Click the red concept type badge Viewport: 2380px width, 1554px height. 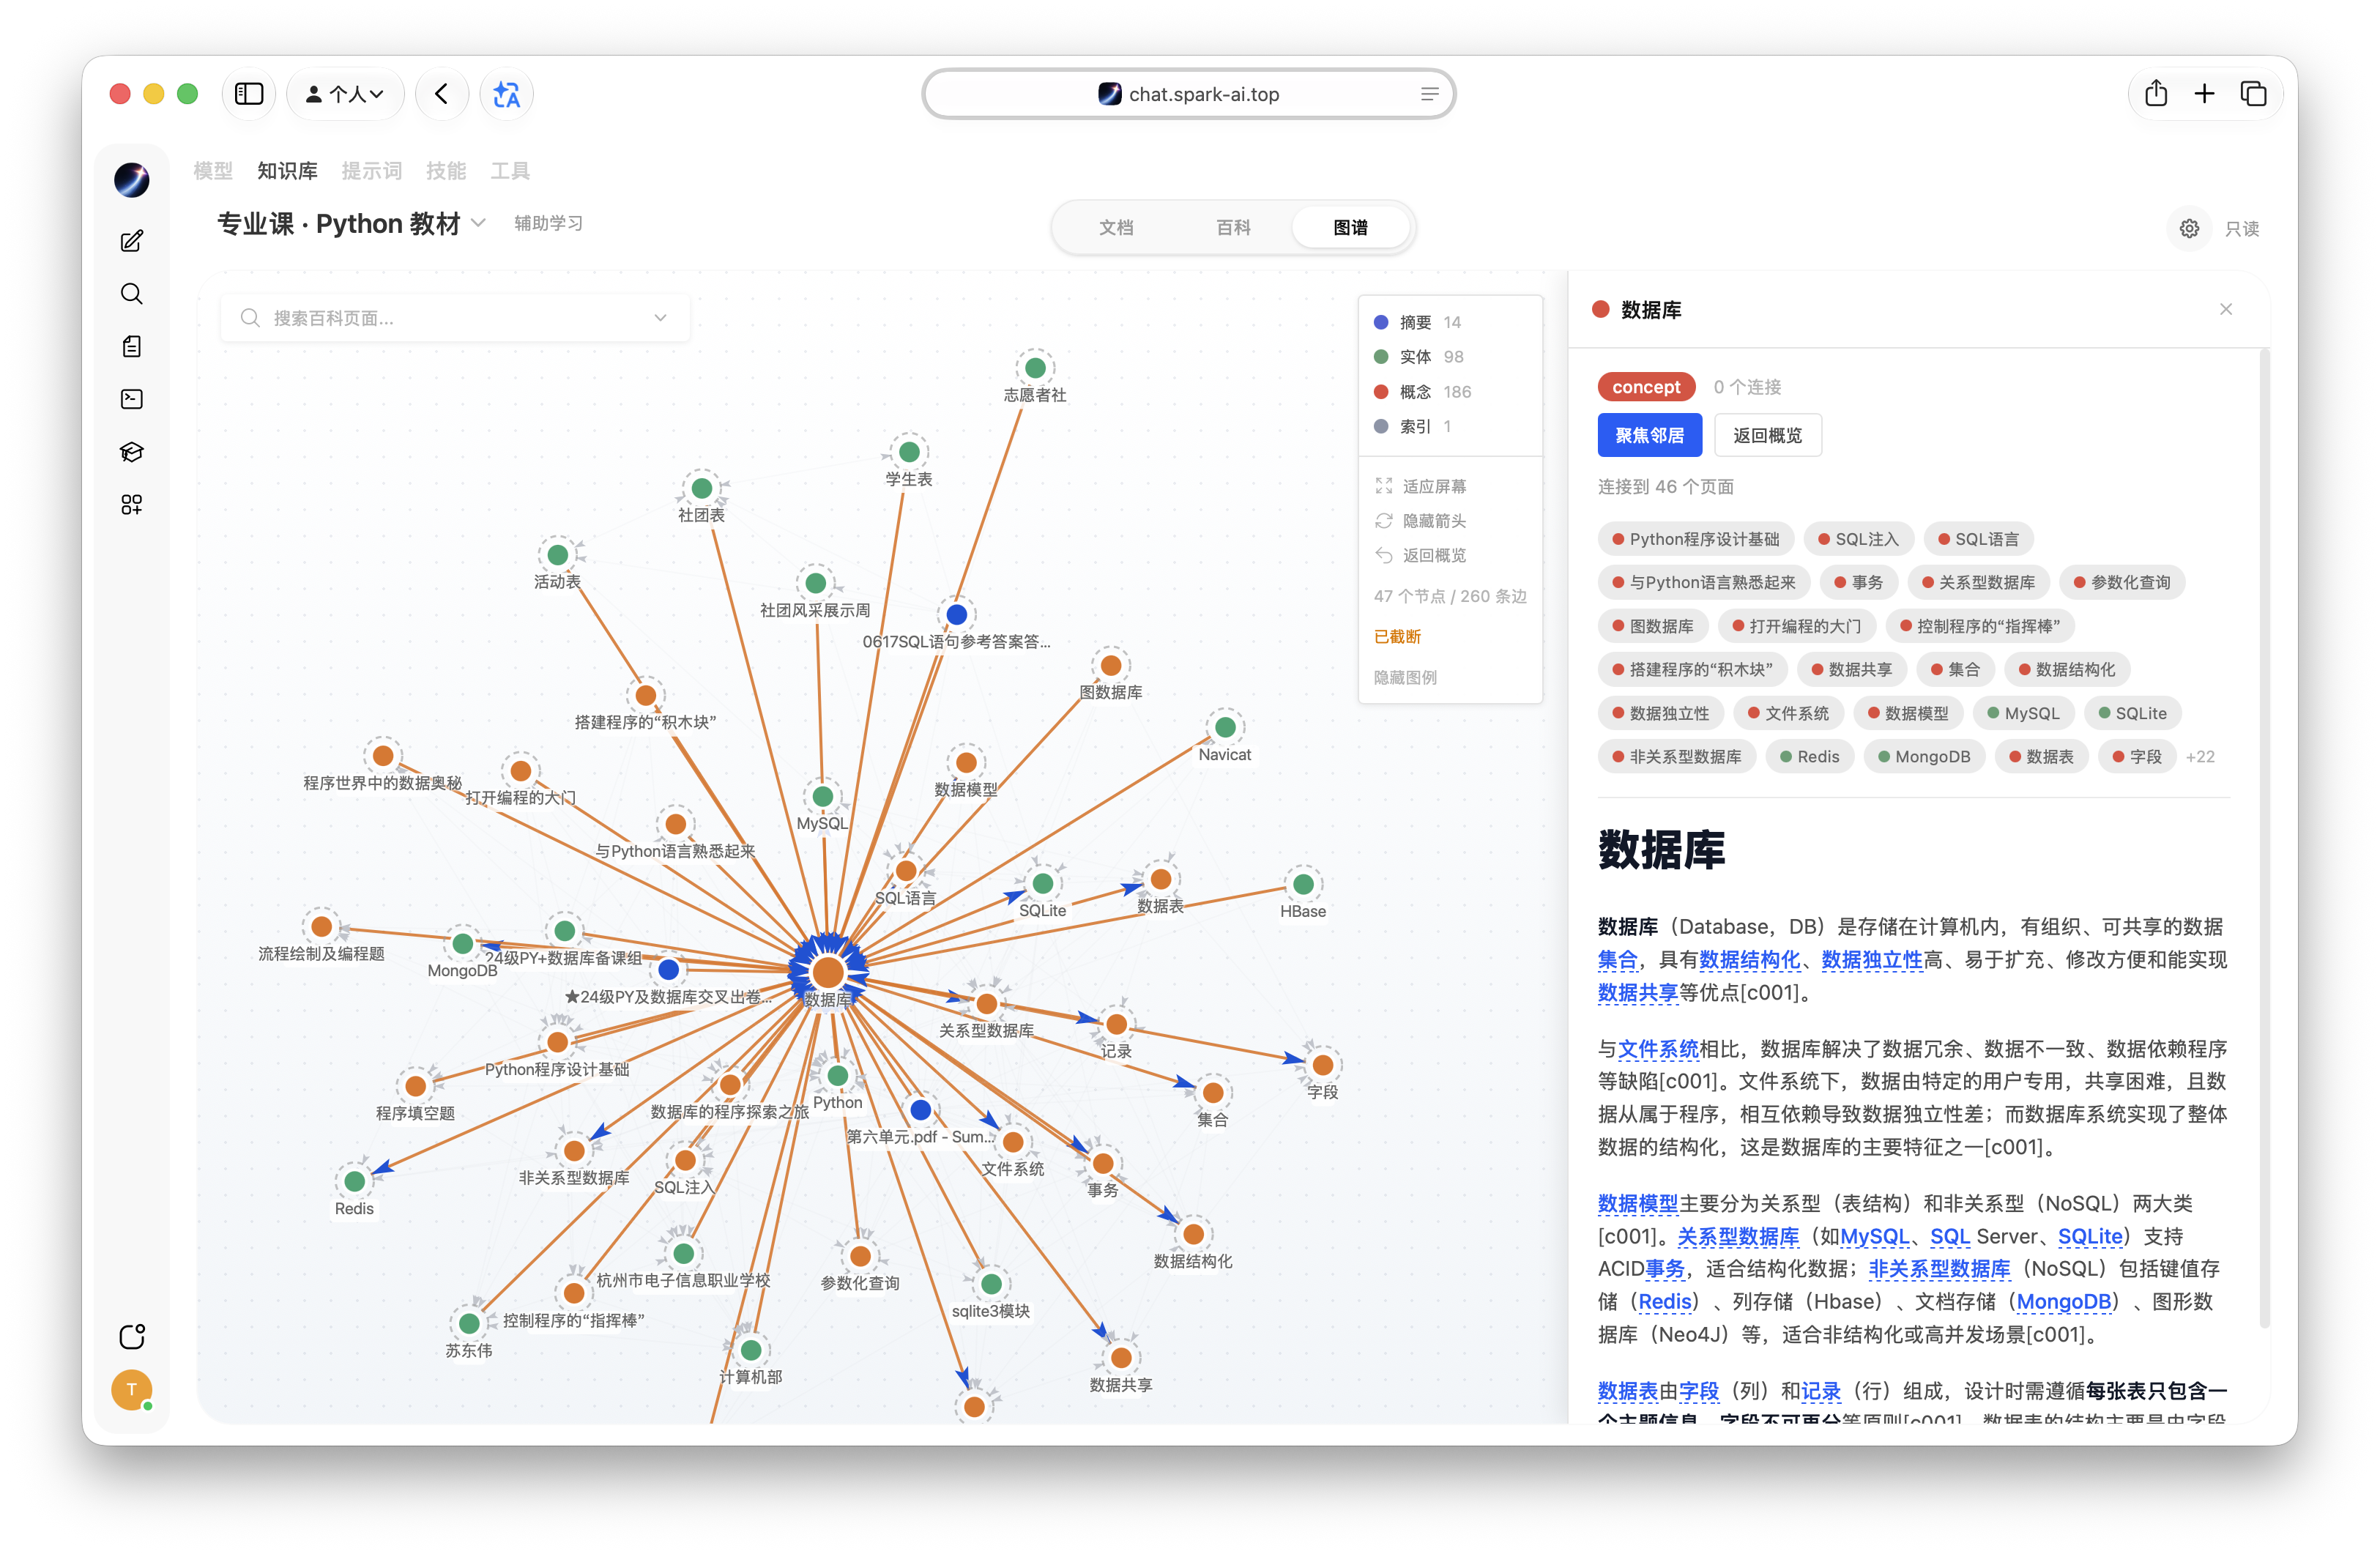pyautogui.click(x=1646, y=387)
